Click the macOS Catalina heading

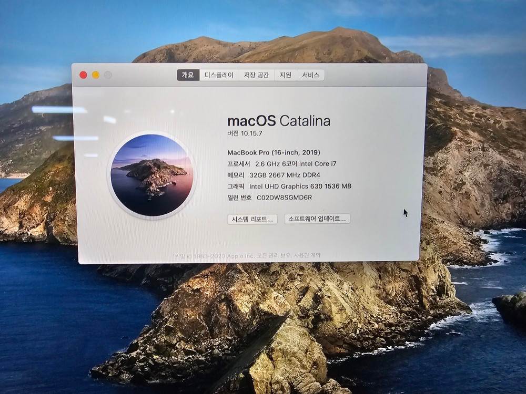pos(279,121)
